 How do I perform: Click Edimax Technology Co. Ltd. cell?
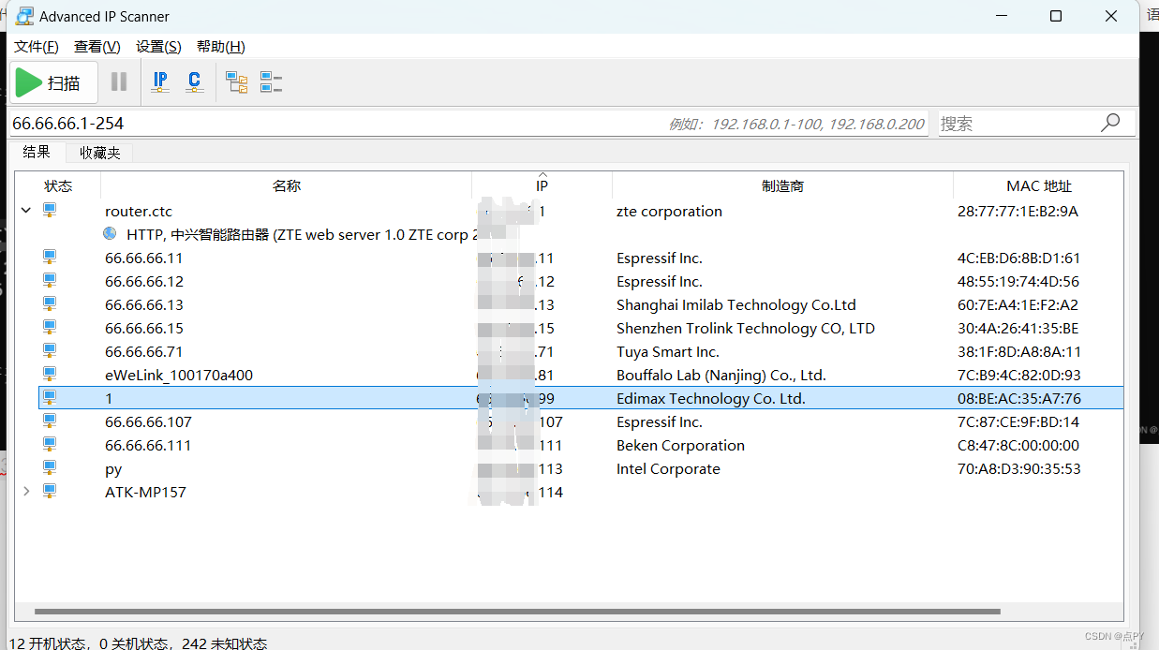click(x=711, y=398)
